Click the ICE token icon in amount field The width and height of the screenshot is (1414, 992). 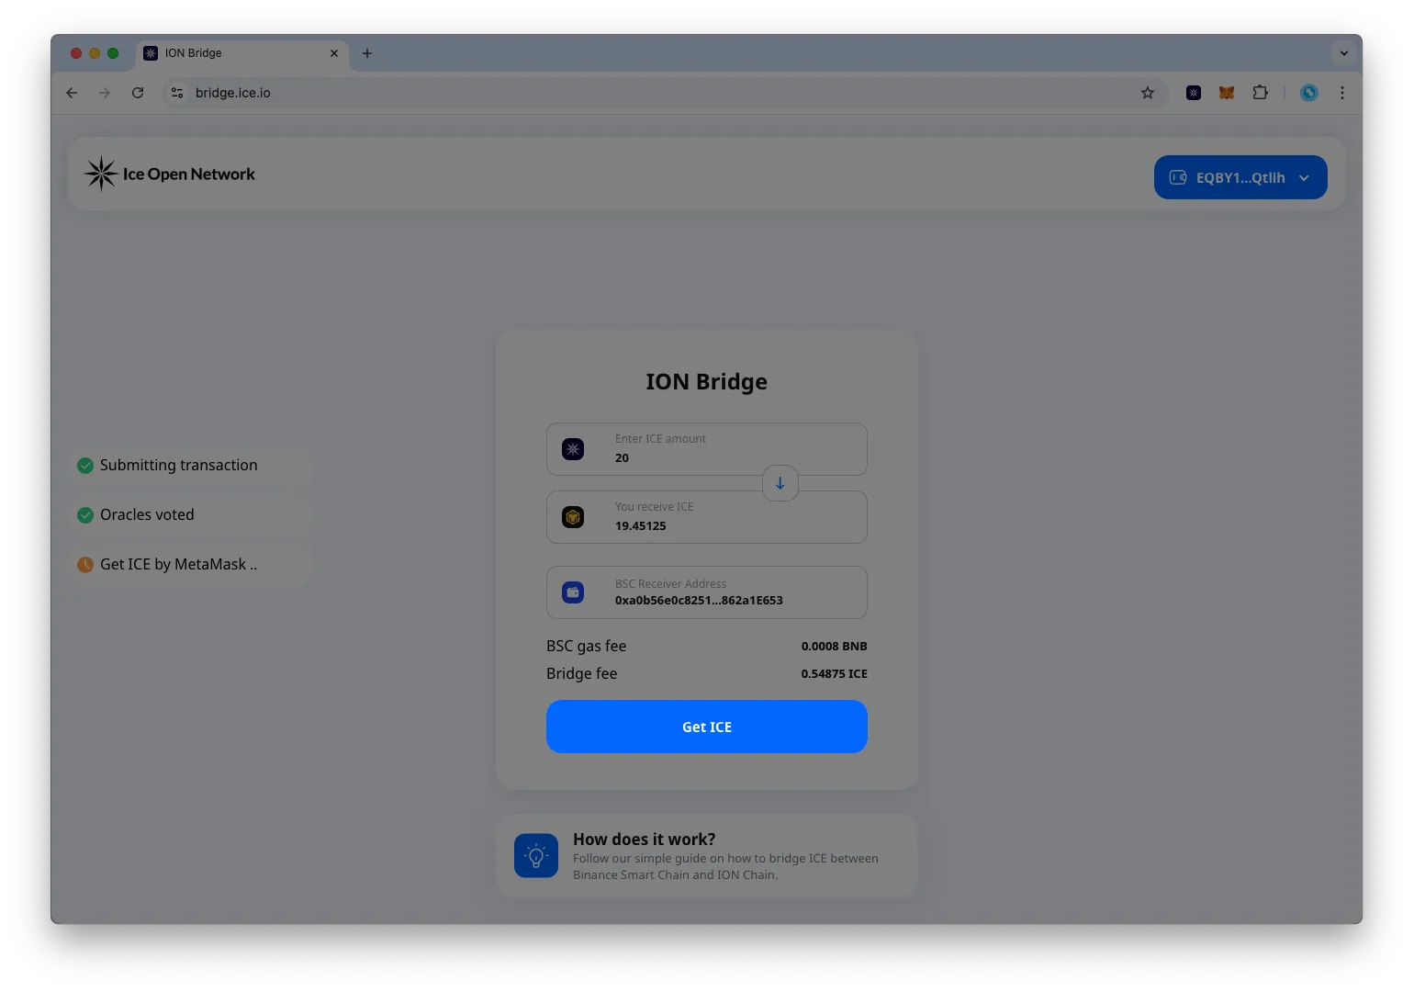[x=573, y=449]
